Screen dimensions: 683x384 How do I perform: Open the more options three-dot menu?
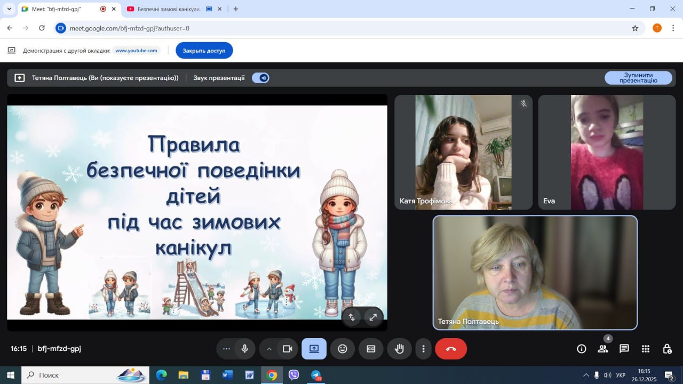tap(424, 349)
